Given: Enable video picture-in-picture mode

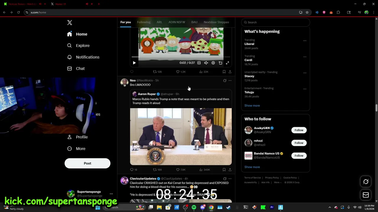Looking at the screenshot, I should (x=220, y=63).
